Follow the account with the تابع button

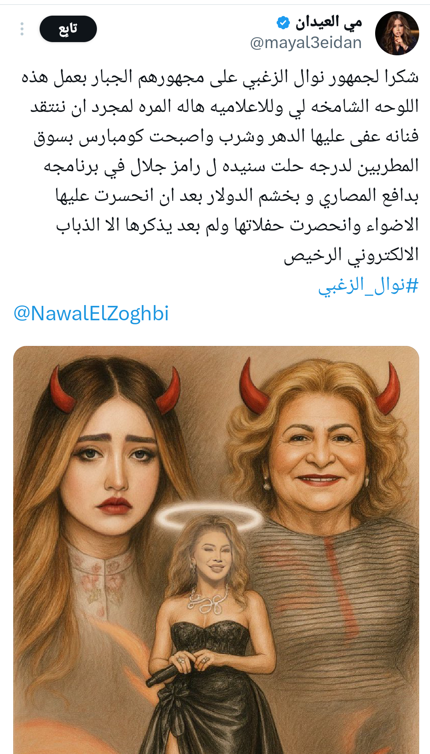click(68, 29)
